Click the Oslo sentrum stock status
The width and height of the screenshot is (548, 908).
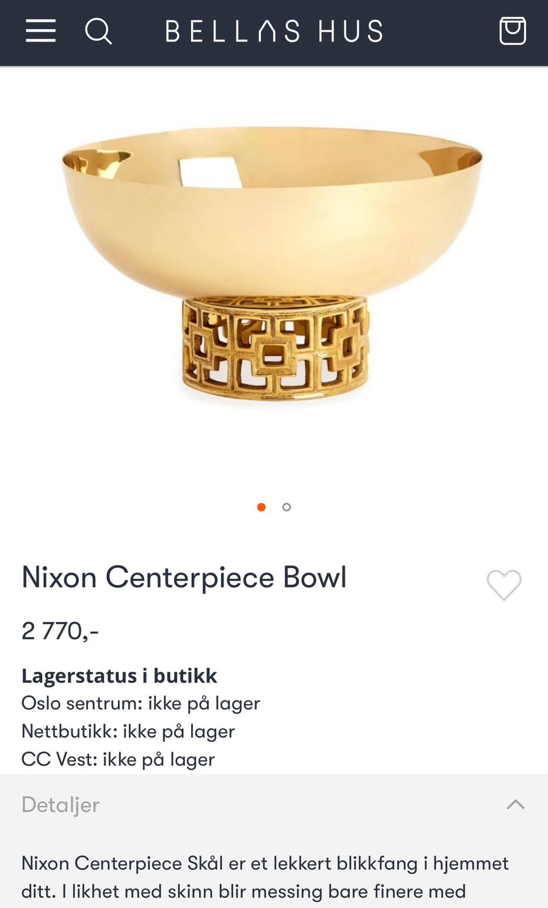140,703
